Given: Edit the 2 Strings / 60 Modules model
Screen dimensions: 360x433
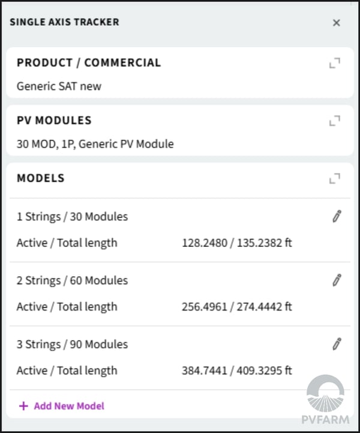Looking at the screenshot, I should (337, 280).
